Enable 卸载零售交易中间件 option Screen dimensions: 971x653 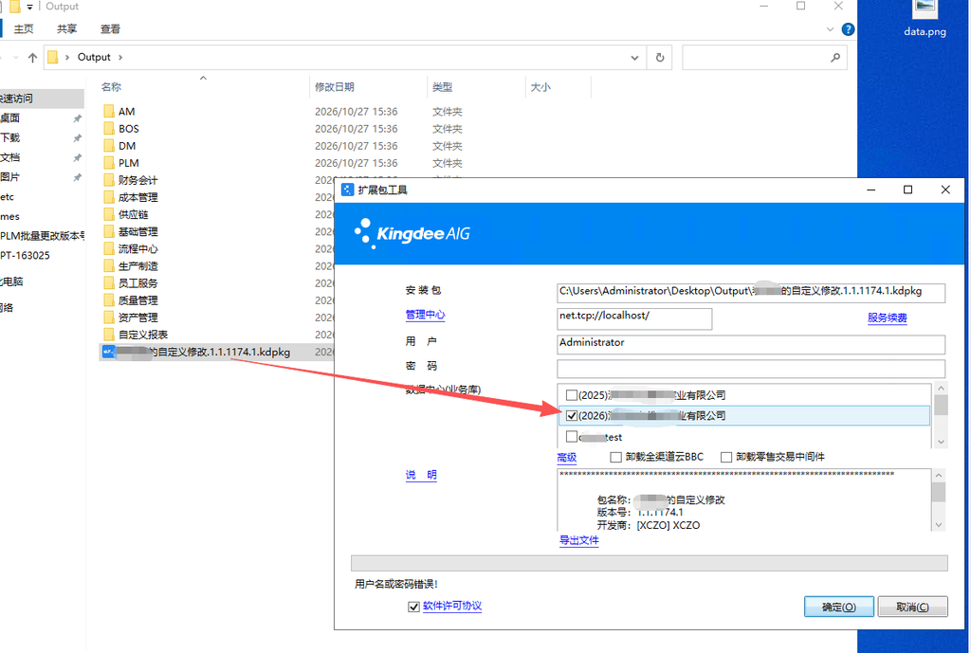click(x=726, y=457)
